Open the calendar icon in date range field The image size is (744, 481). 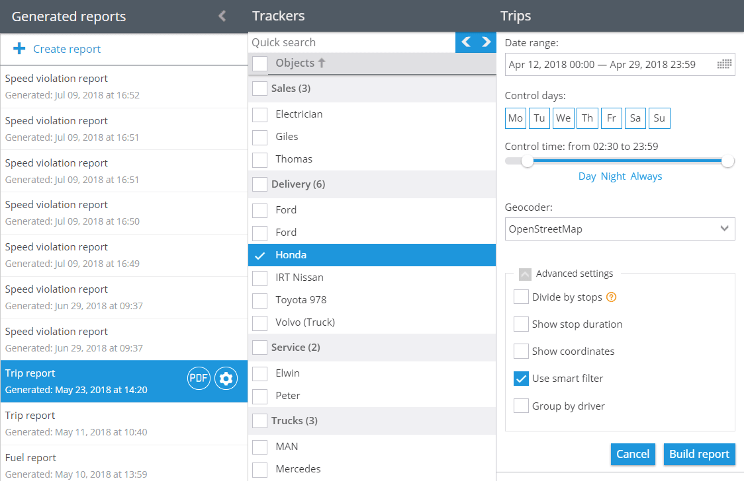[x=724, y=64]
